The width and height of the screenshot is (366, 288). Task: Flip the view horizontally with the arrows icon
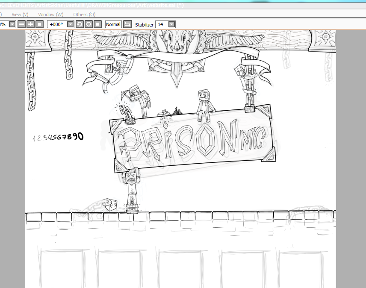pyautogui.click(x=127, y=24)
